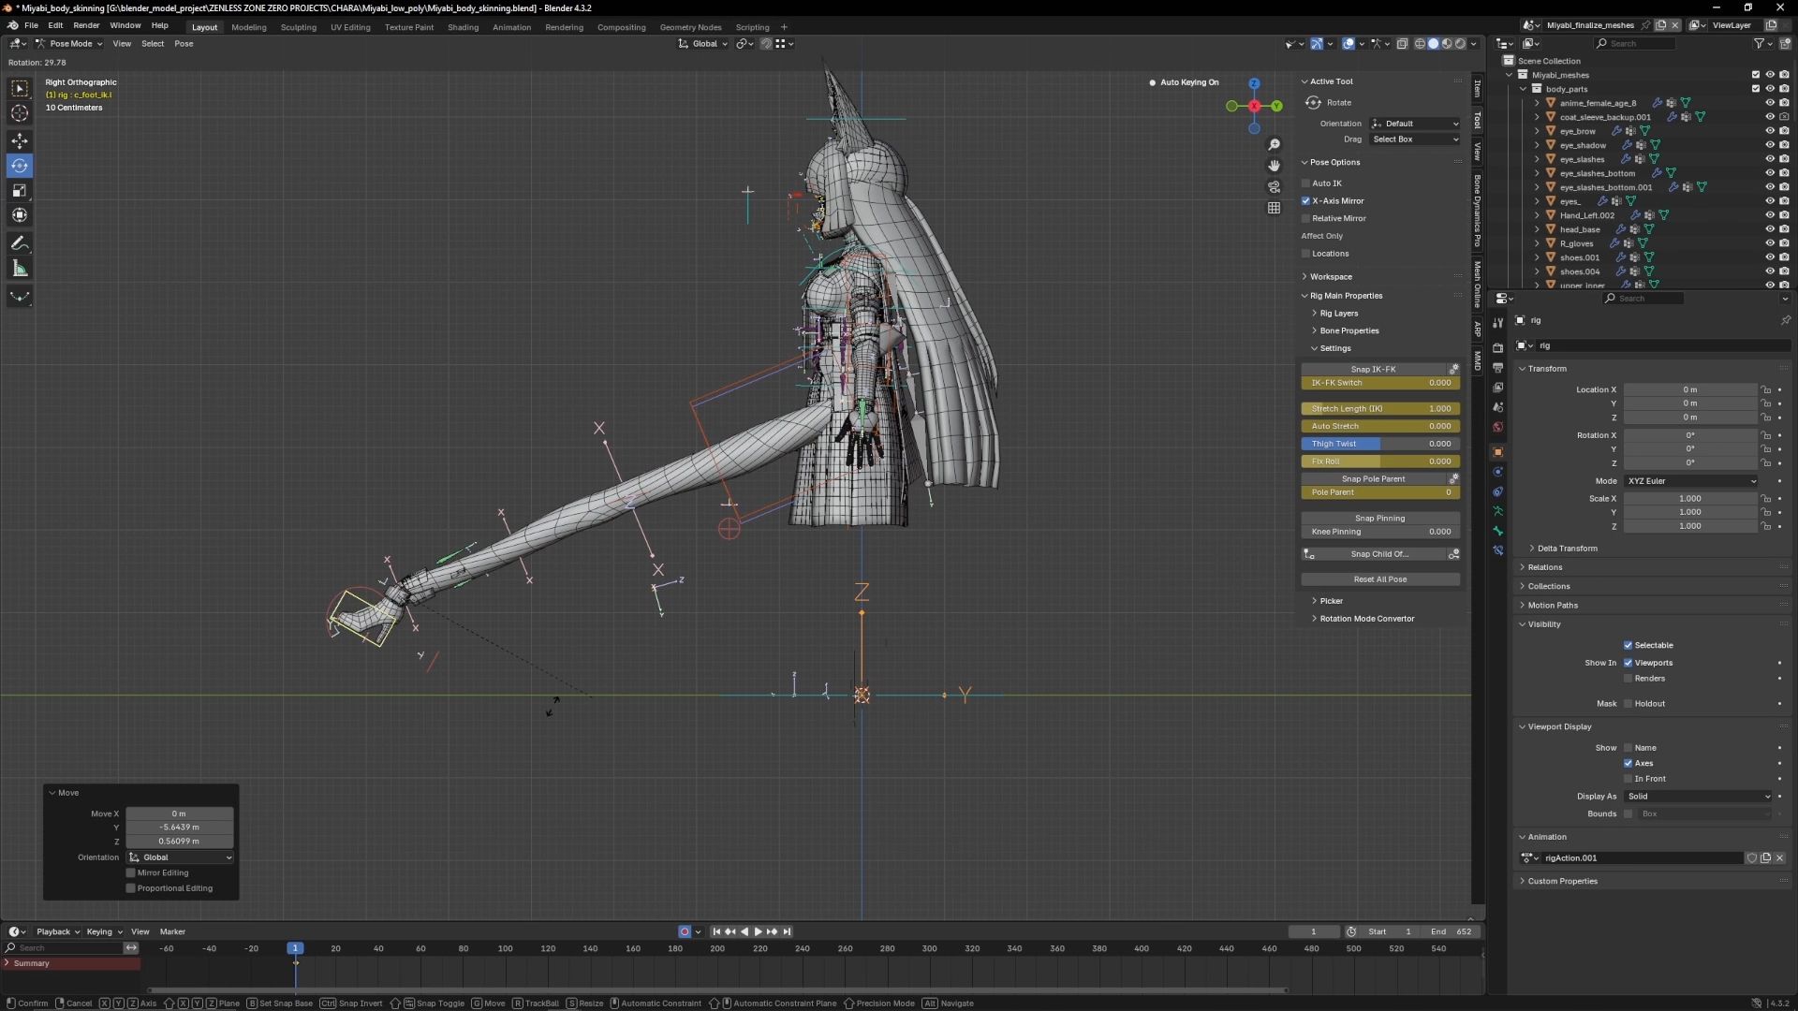The height and width of the screenshot is (1011, 1798).
Task: Open World properties tab
Action: [1497, 427]
